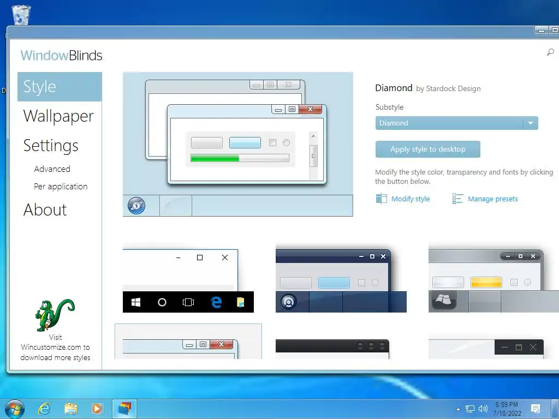Open the About page
The width and height of the screenshot is (559, 419).
click(x=45, y=209)
